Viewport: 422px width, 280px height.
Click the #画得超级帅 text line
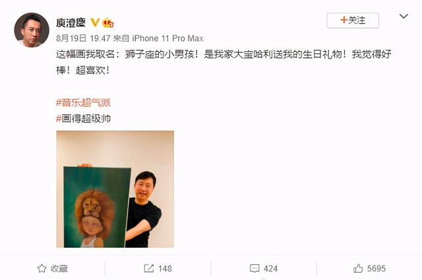click(84, 118)
